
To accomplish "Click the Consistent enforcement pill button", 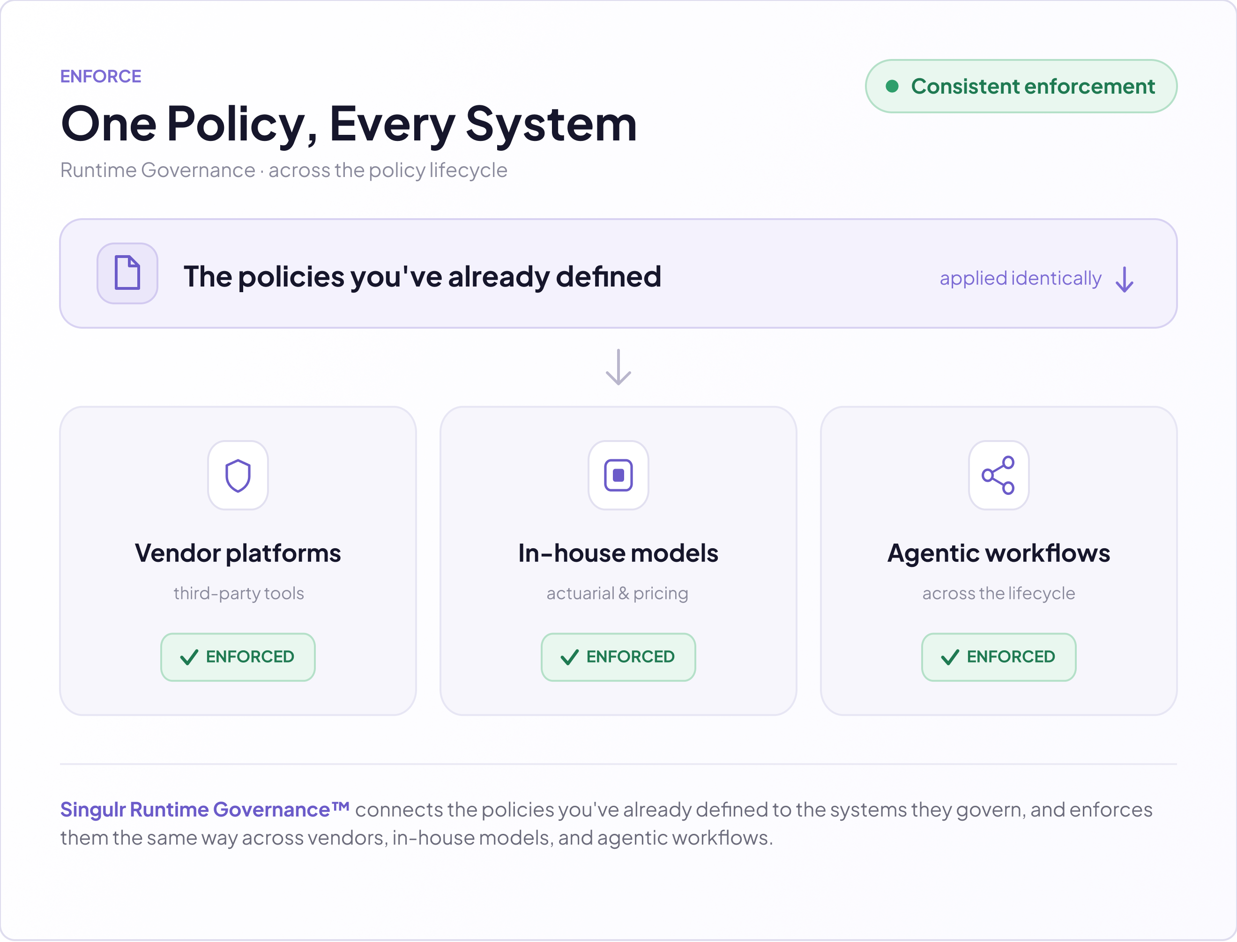I will [x=1021, y=86].
